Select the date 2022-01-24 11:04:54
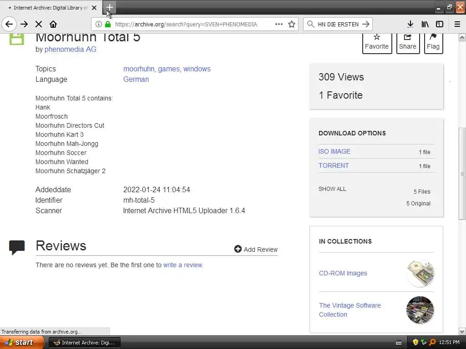This screenshot has width=466, height=349. click(157, 189)
